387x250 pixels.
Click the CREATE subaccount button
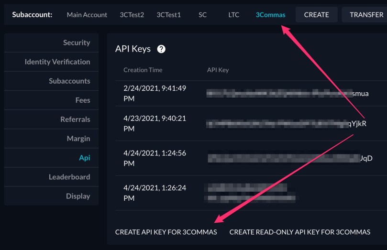pyautogui.click(x=316, y=15)
